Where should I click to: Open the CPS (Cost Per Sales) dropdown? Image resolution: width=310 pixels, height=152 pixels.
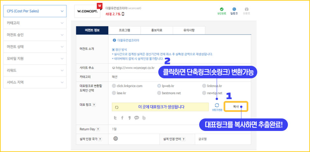click(x=35, y=11)
